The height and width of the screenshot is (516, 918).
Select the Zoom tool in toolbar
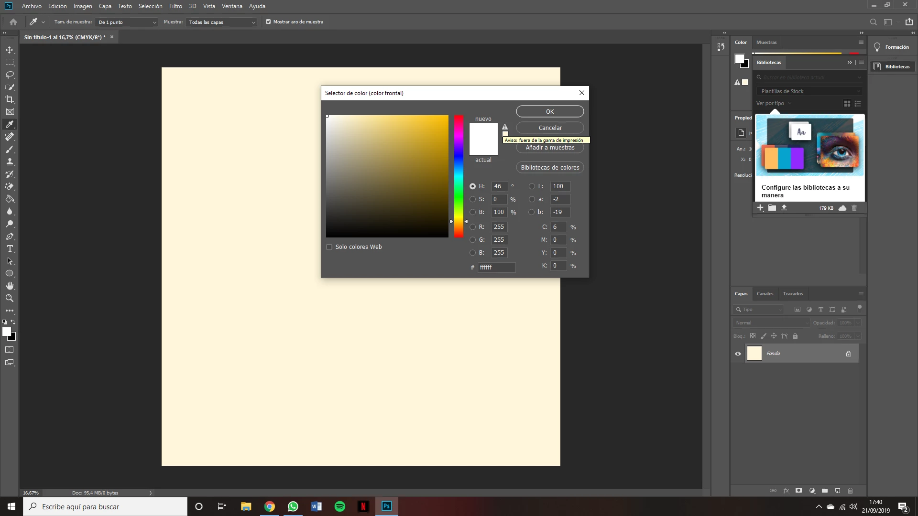(10, 298)
